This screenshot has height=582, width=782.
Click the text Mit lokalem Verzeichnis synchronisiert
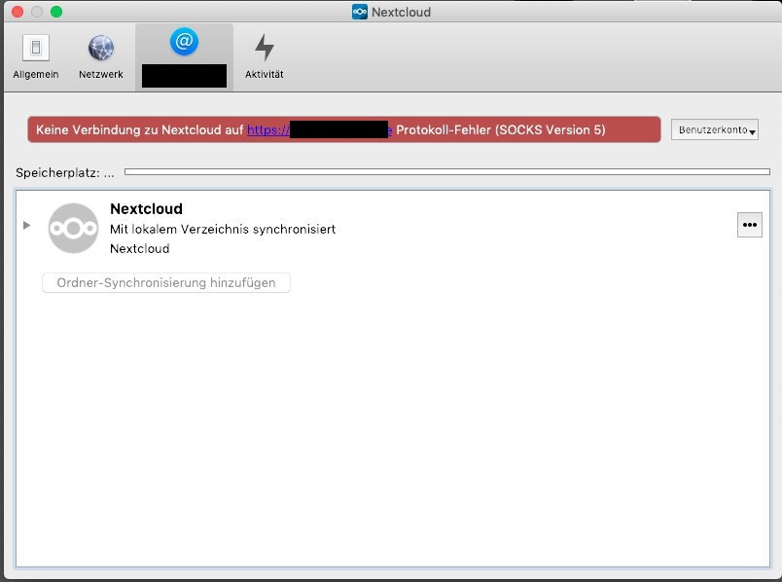222,229
